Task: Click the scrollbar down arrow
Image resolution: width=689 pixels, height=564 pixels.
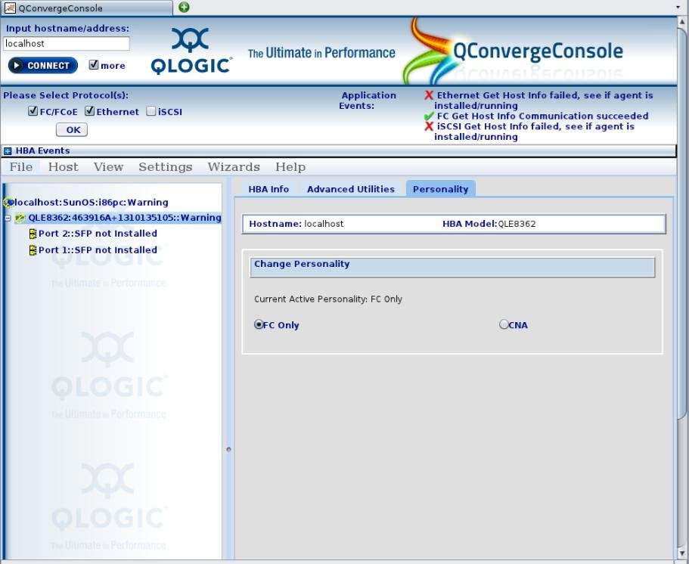Action: (x=682, y=553)
